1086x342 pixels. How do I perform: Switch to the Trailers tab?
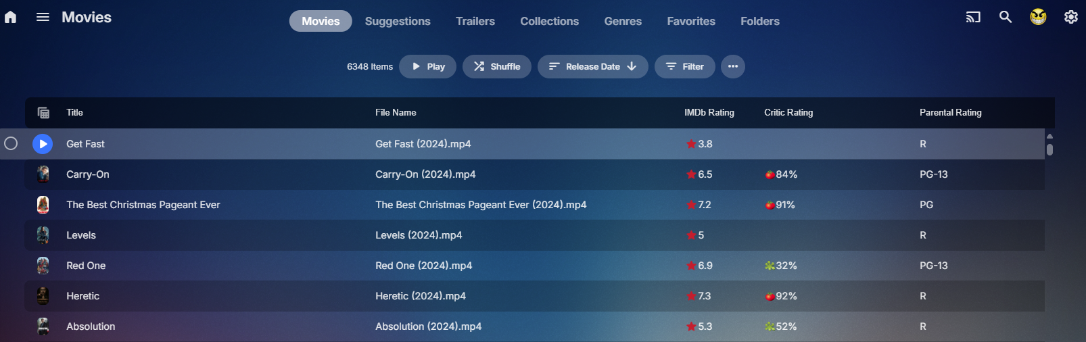click(x=475, y=21)
